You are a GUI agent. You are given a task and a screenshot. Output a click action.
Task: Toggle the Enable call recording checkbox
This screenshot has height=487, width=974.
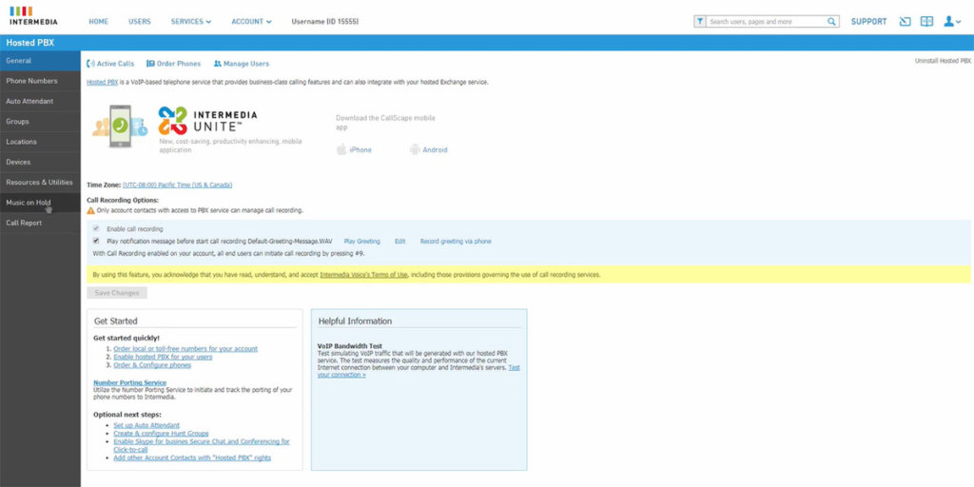(96, 229)
